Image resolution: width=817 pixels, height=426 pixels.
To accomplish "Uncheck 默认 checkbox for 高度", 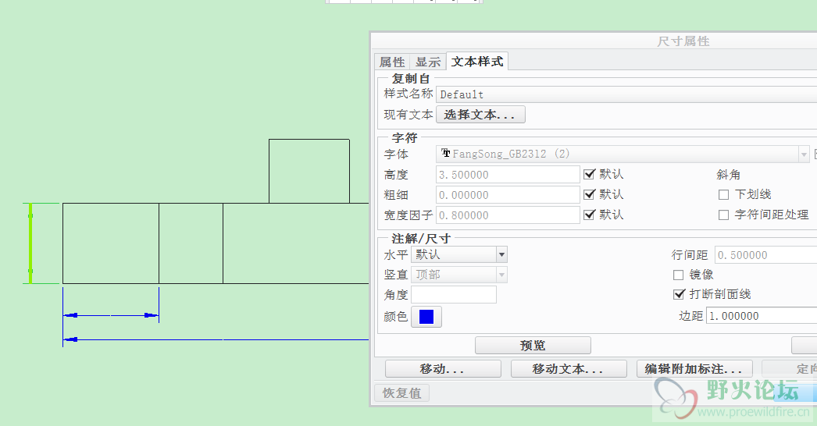I will coord(589,174).
